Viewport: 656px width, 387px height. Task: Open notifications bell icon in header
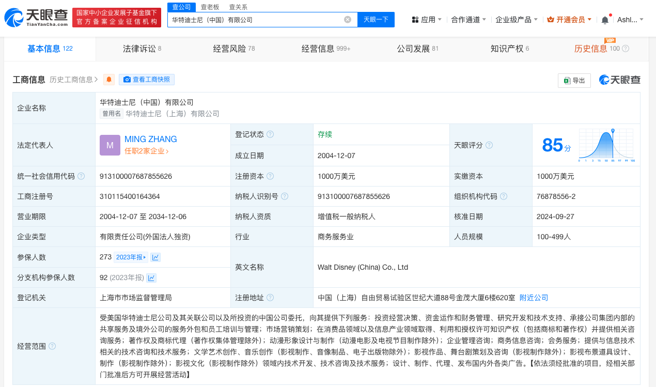click(x=605, y=20)
